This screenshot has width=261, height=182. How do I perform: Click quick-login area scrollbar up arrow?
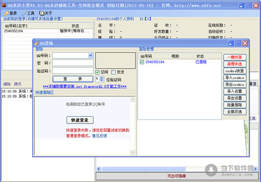point(133,99)
